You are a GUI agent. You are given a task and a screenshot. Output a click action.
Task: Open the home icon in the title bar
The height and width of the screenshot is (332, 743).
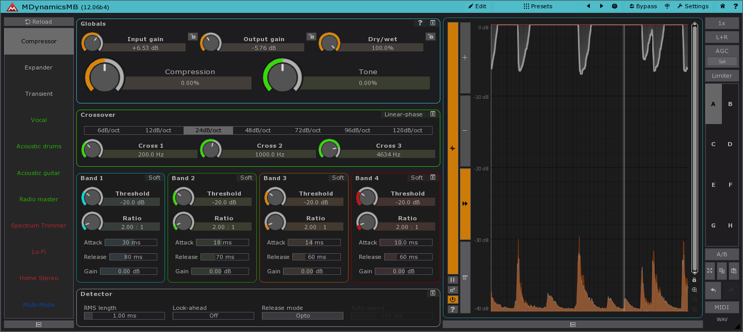point(722,6)
